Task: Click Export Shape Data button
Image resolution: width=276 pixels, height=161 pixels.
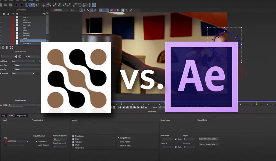Action: 209,144
